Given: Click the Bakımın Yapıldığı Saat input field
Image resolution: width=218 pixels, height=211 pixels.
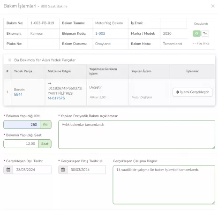Looking at the screenshot, I should [21, 143].
